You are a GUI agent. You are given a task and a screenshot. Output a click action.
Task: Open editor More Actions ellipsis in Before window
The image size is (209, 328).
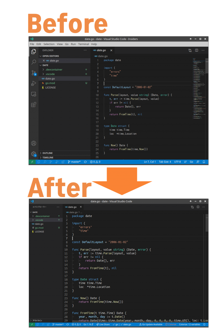pyautogui.click(x=203, y=50)
